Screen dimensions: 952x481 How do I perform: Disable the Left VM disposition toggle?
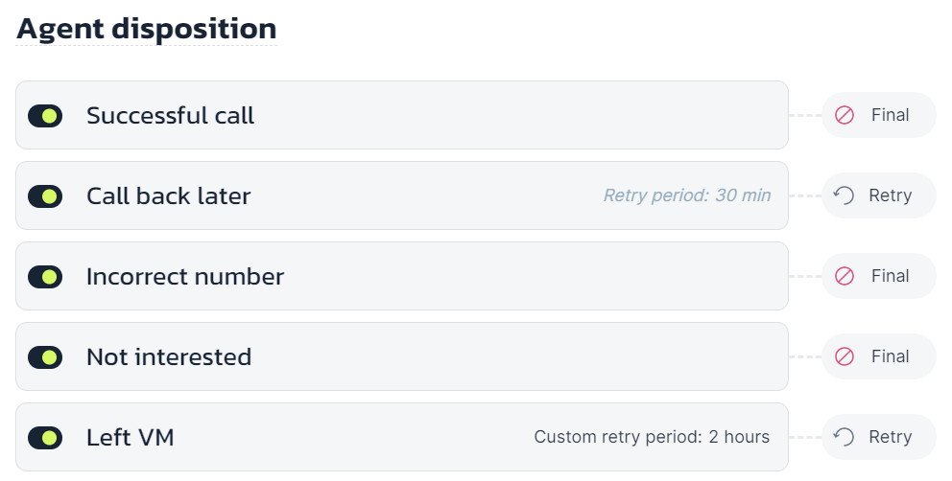(x=45, y=438)
